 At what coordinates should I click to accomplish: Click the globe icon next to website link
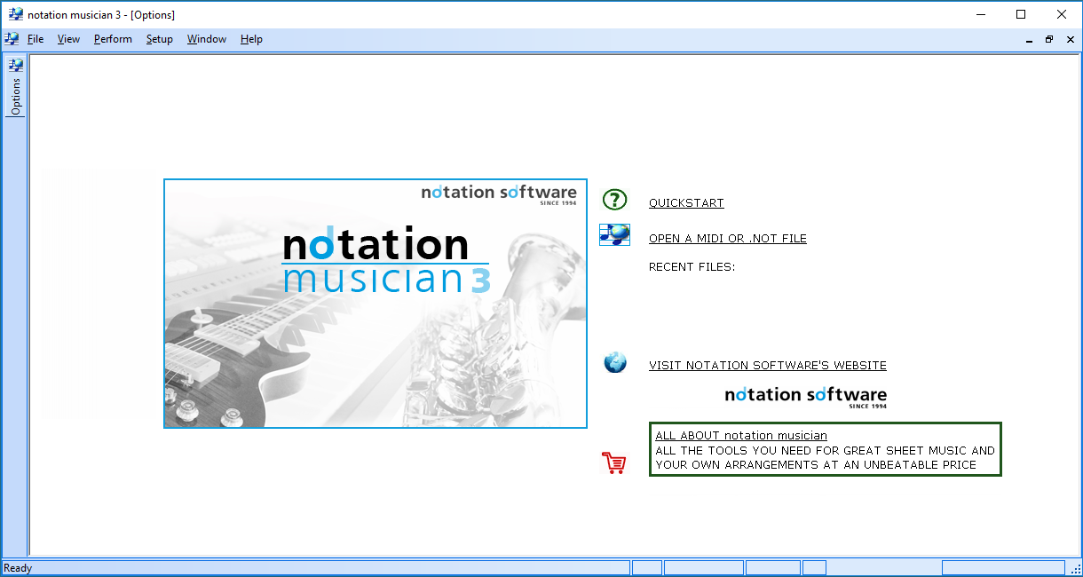point(614,362)
